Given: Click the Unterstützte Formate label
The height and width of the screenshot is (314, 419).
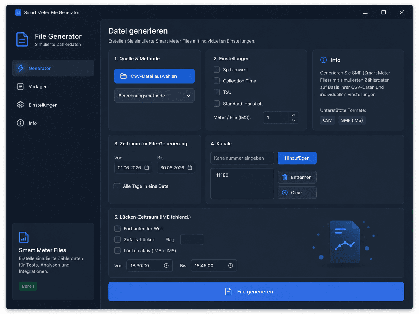Looking at the screenshot, I should pos(343,110).
